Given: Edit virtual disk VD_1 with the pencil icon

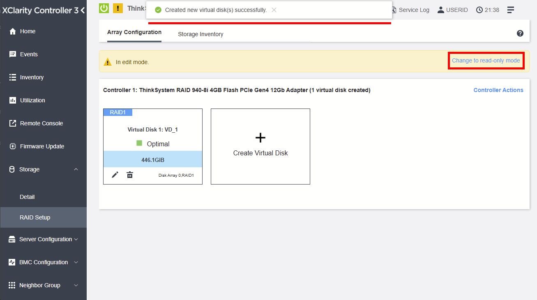Looking at the screenshot, I should [115, 175].
